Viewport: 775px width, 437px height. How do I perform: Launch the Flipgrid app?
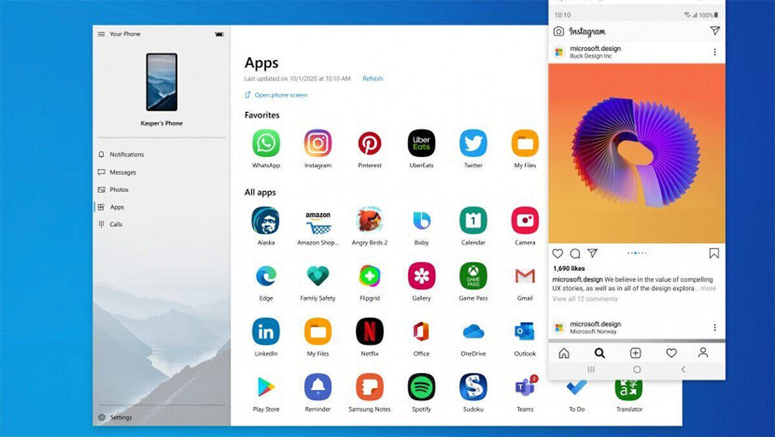(x=369, y=276)
